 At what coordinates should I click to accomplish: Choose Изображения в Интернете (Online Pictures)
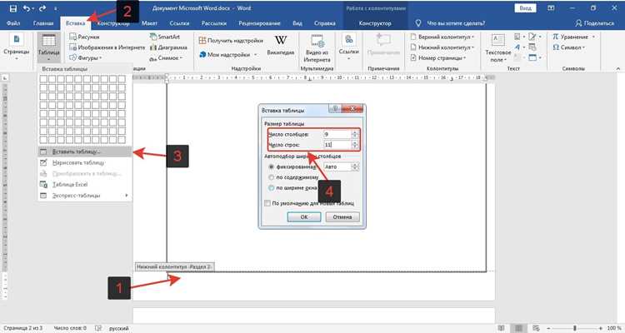107,47
